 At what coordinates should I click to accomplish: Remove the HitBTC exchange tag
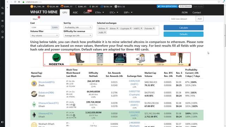(141, 28)
